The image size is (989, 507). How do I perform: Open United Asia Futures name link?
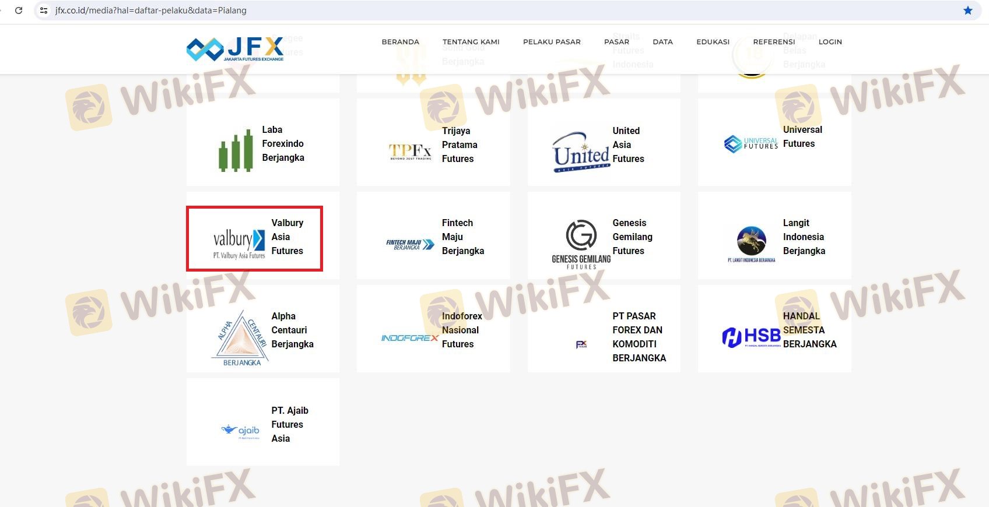(628, 145)
